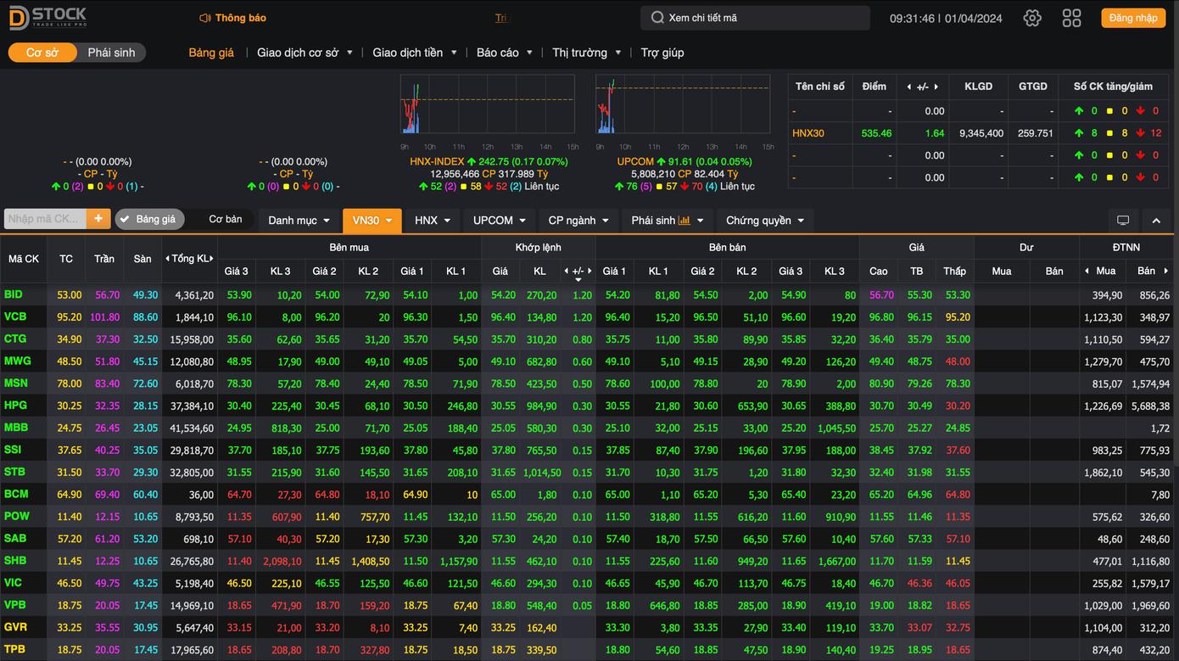Collapse the top panel with chevron up

pyautogui.click(x=1155, y=221)
